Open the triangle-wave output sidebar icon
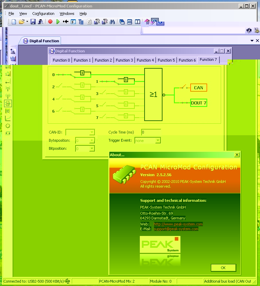This screenshot has height=286, width=260. pos(8,81)
